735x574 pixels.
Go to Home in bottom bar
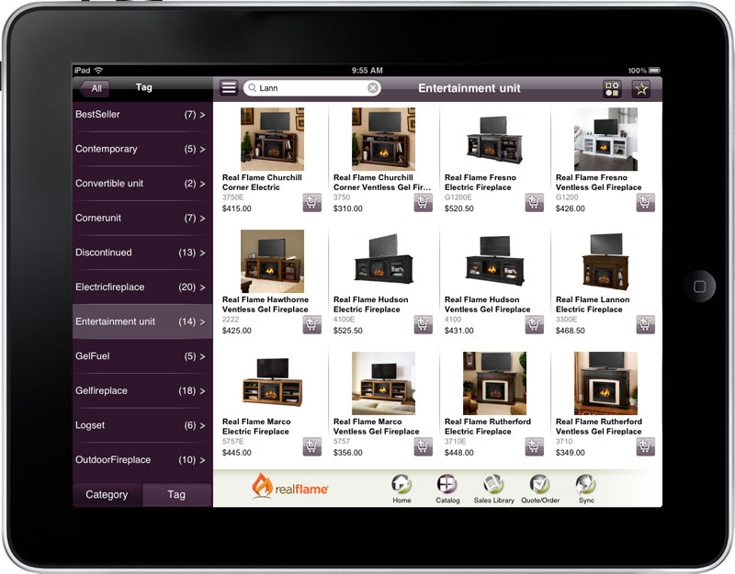[401, 489]
